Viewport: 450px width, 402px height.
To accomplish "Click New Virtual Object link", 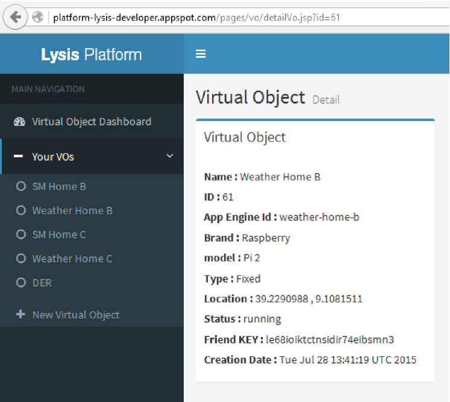I will coord(76,315).
